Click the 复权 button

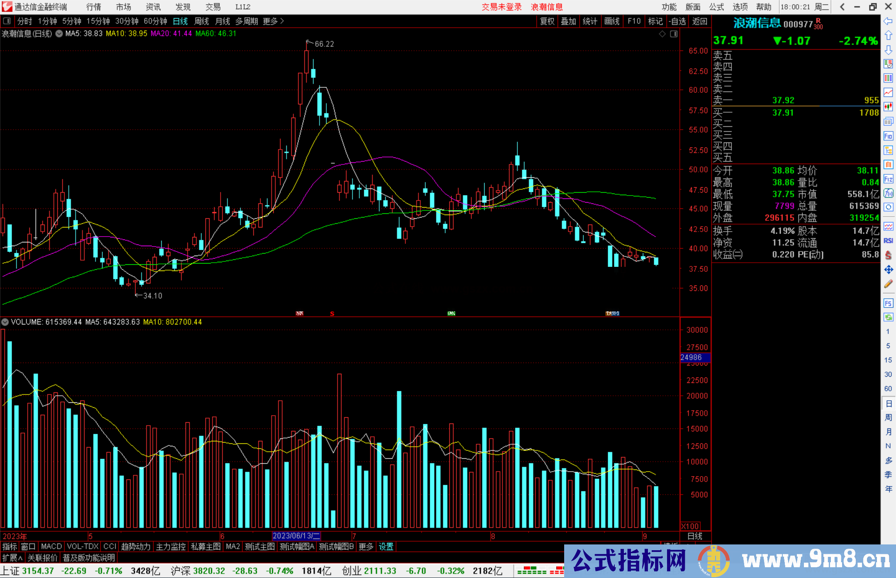click(x=547, y=21)
